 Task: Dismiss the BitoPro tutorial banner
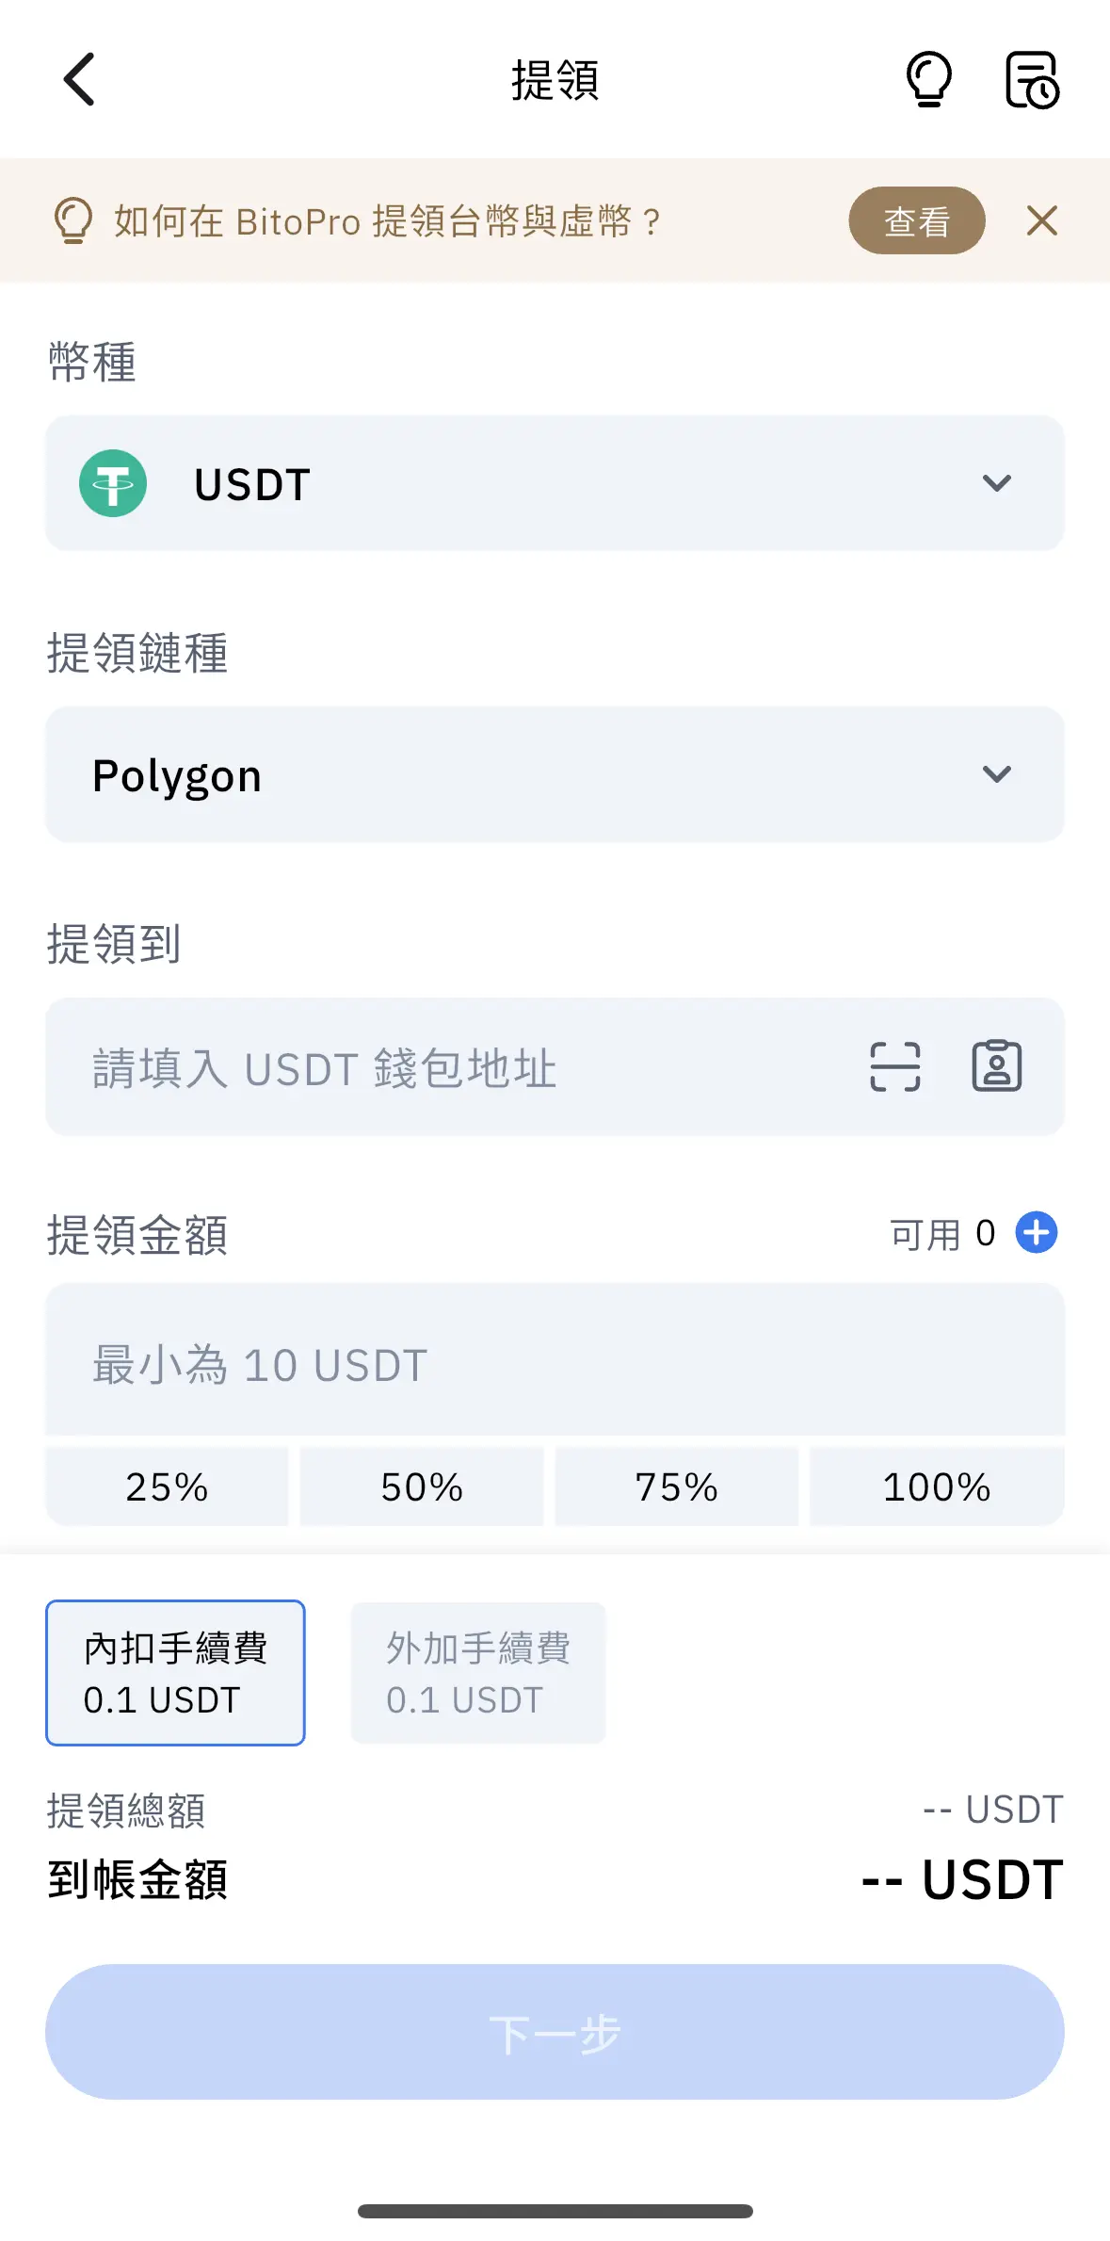tap(1041, 221)
